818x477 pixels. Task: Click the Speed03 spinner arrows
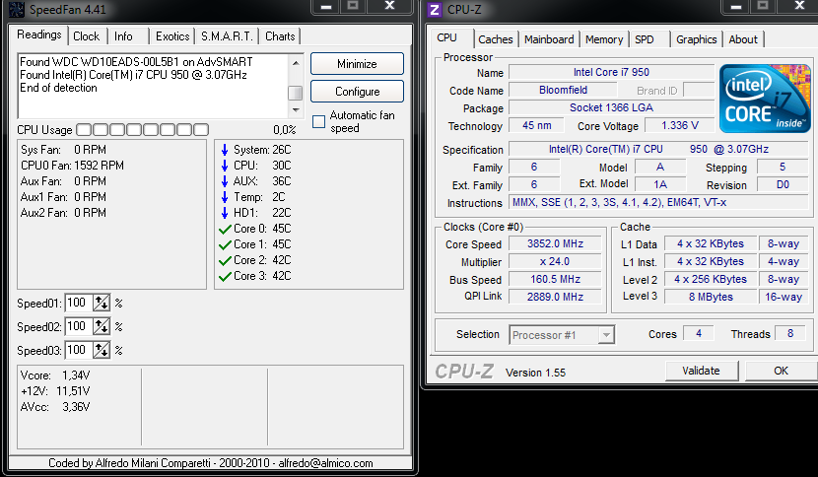102,350
